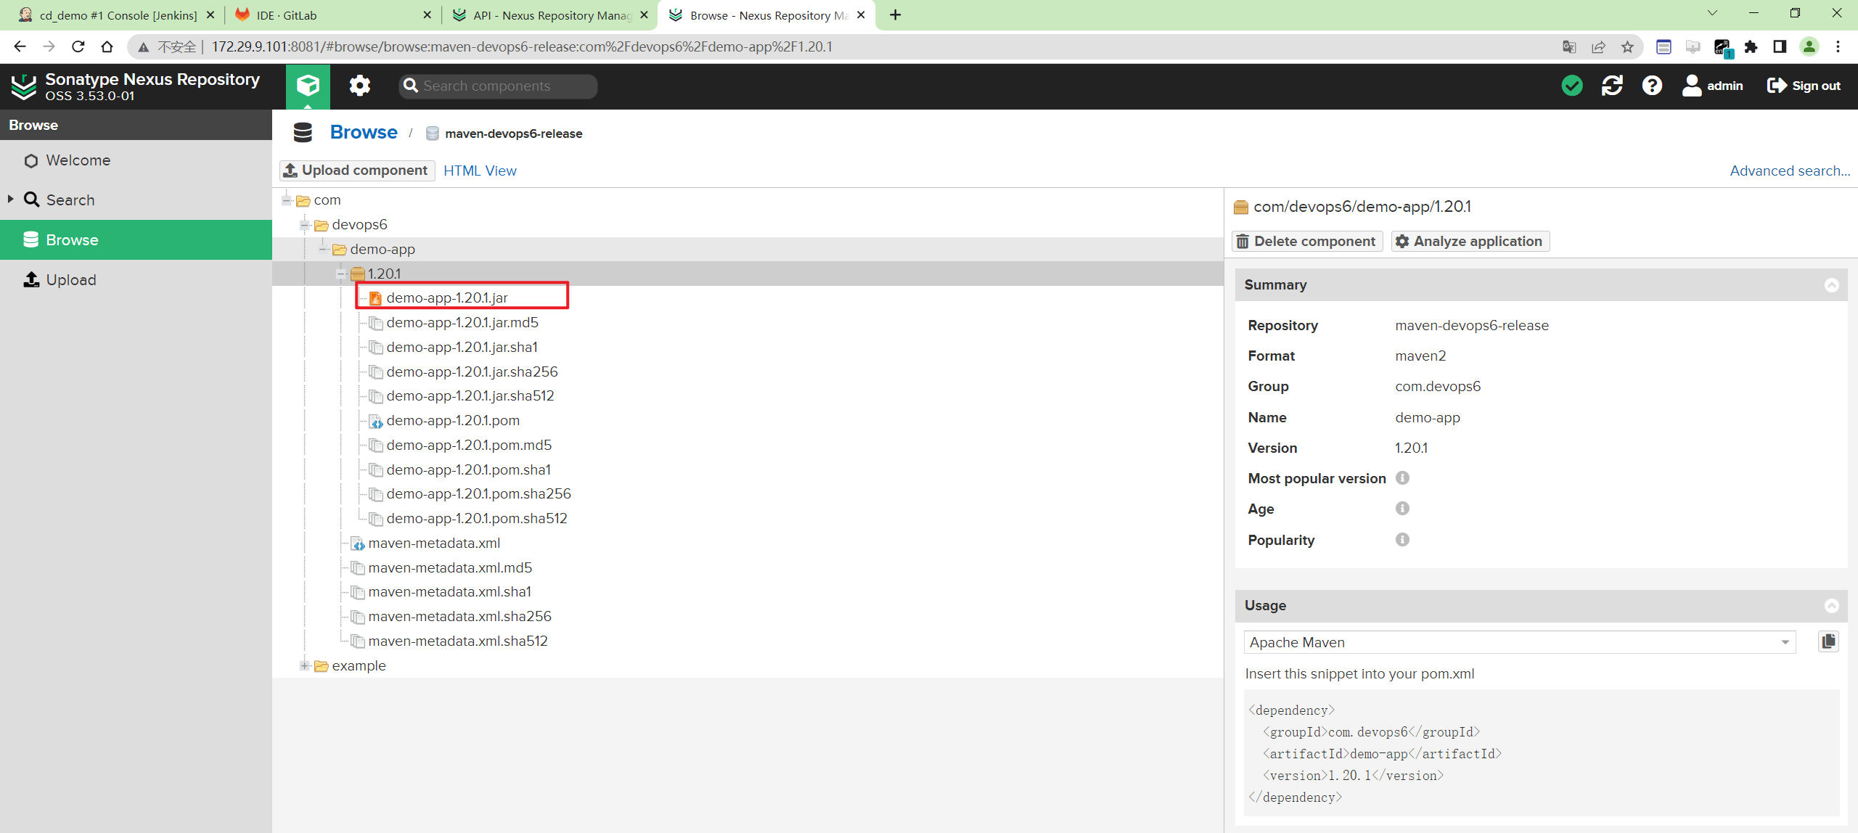The image size is (1858, 833).
Task: Click the share page icon in address bar
Action: pos(1598,46)
